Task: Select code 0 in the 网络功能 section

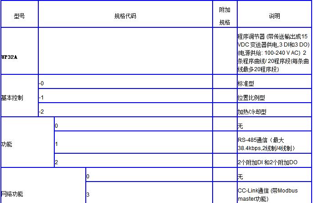Action: pos(149,174)
